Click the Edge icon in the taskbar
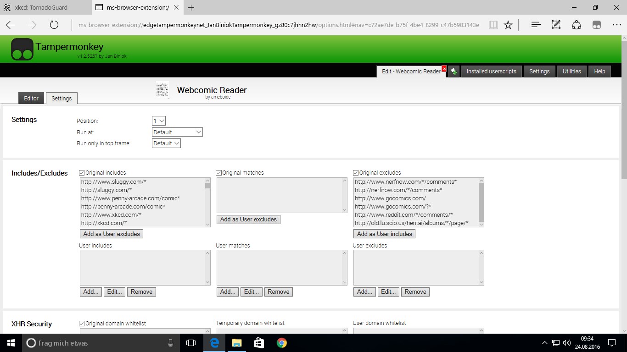627x352 pixels. point(214,343)
